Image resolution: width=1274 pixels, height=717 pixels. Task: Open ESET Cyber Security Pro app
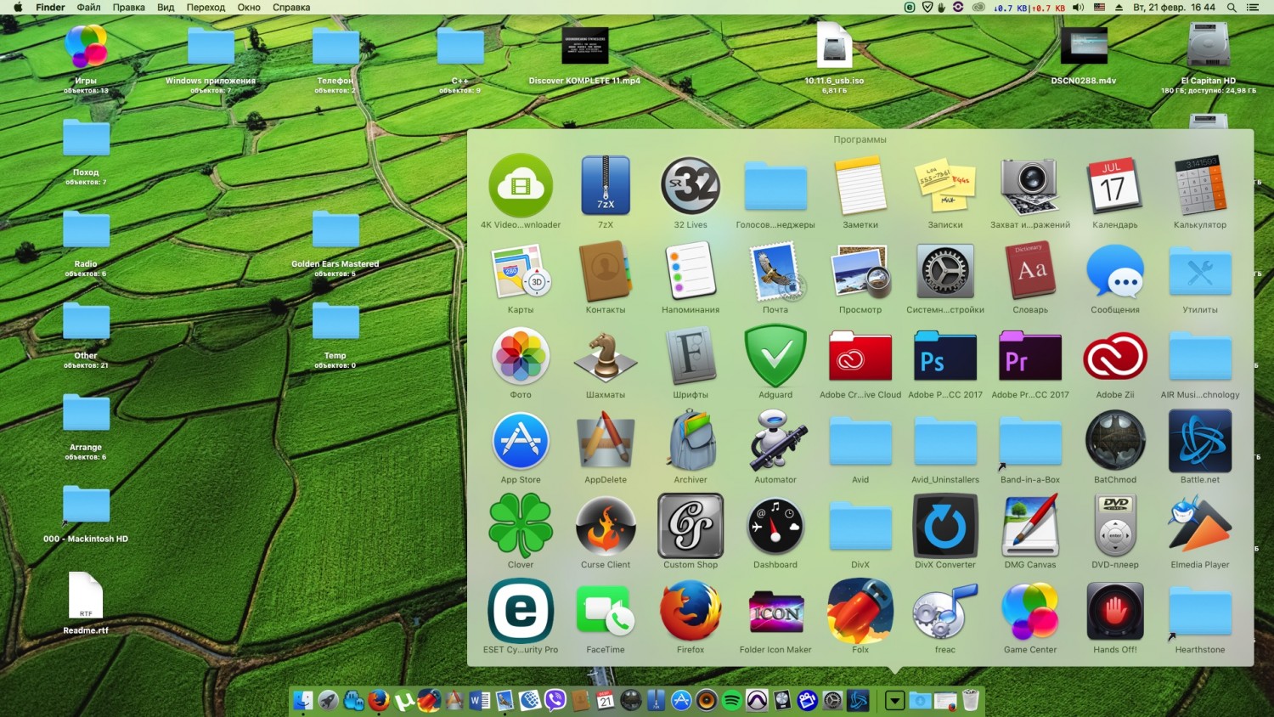[x=521, y=611]
